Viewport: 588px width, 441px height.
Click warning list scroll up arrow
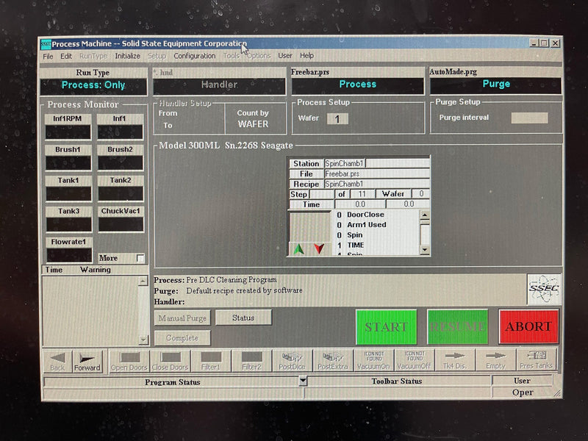click(x=143, y=282)
